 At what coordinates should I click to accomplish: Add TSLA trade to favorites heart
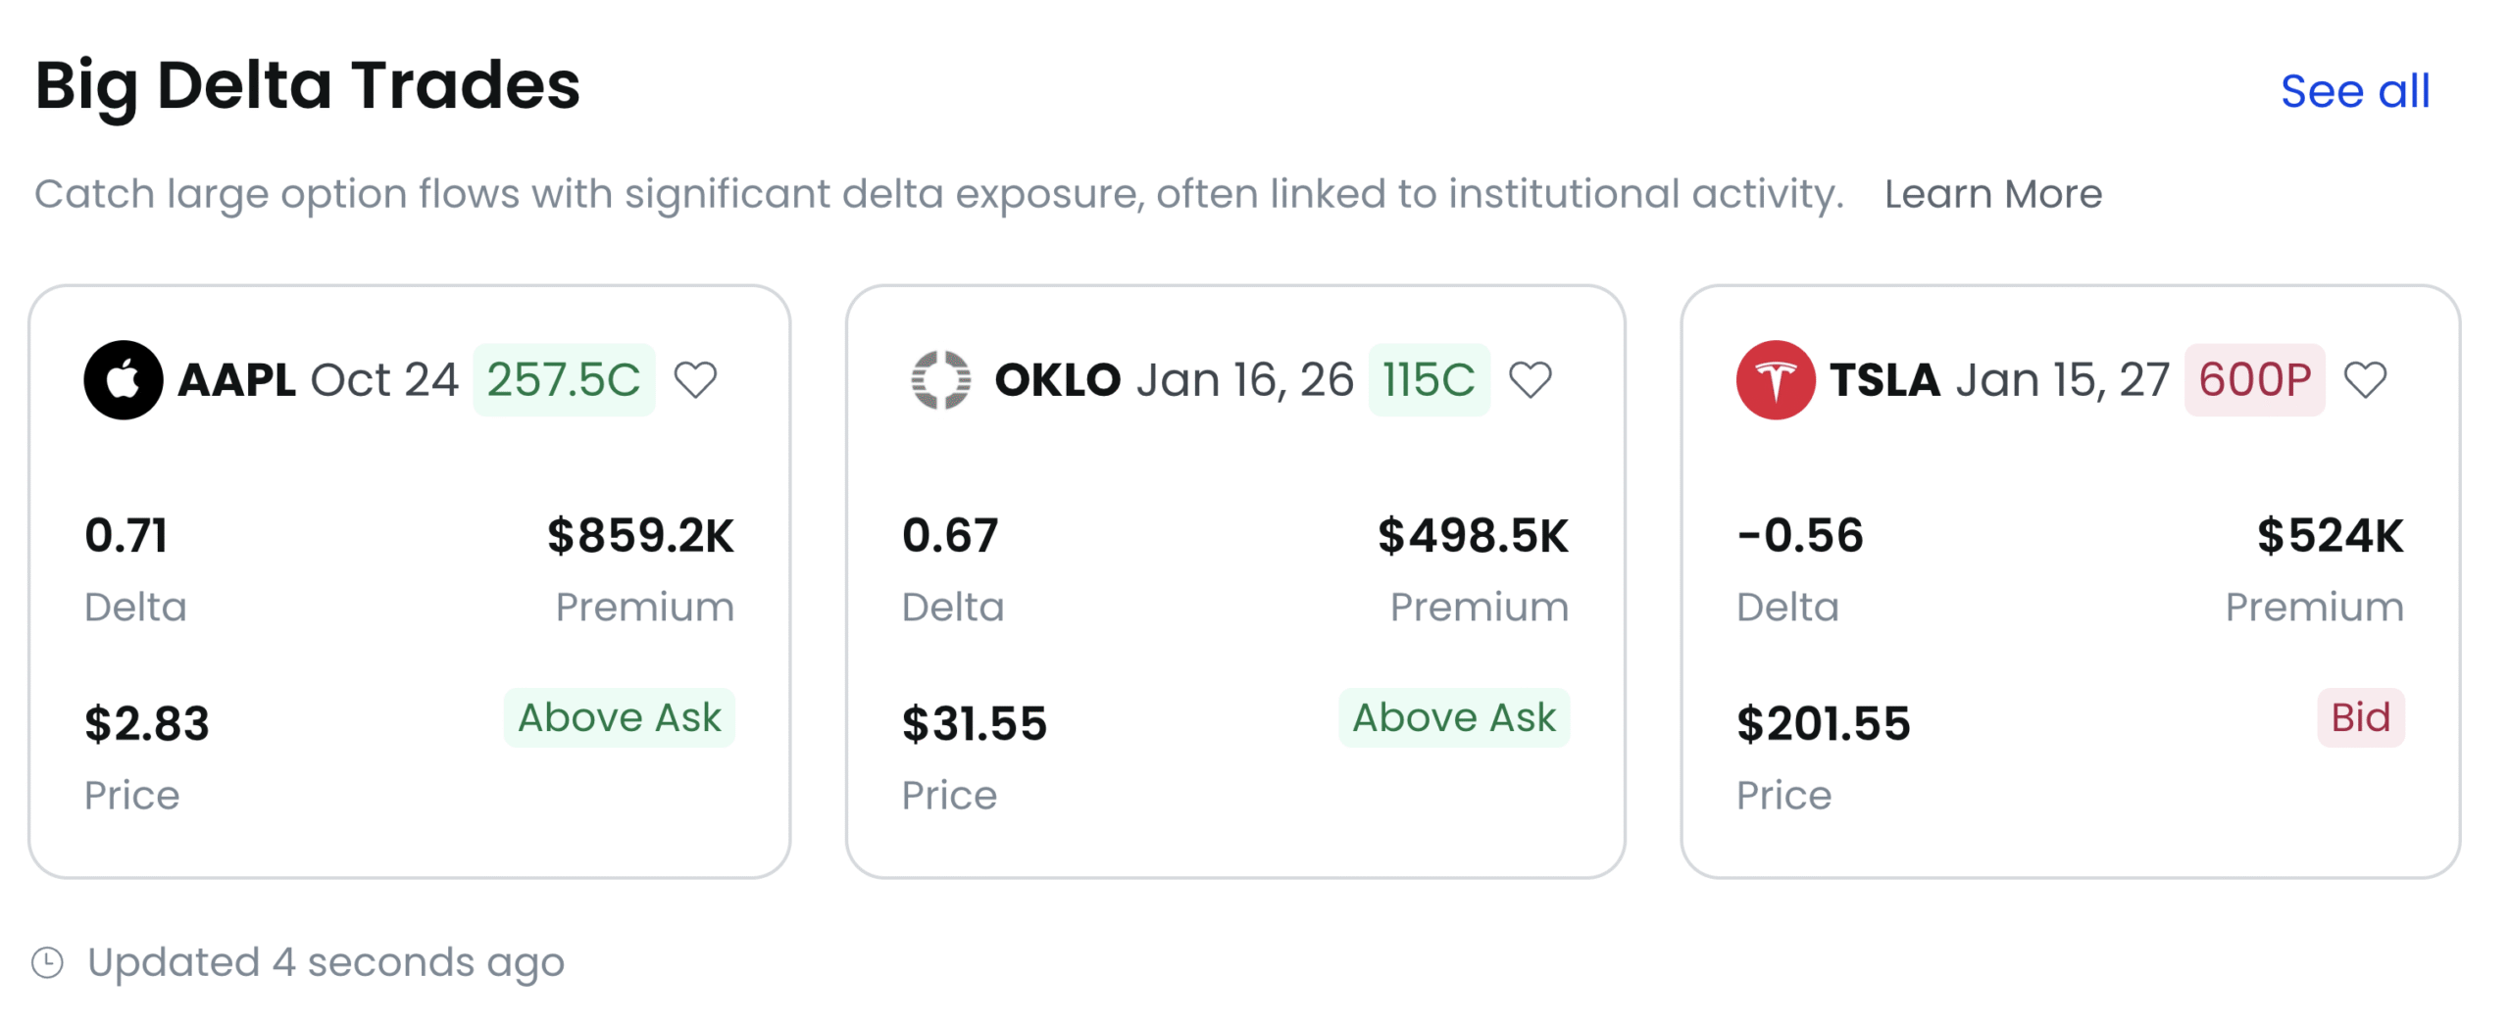pos(2365,380)
